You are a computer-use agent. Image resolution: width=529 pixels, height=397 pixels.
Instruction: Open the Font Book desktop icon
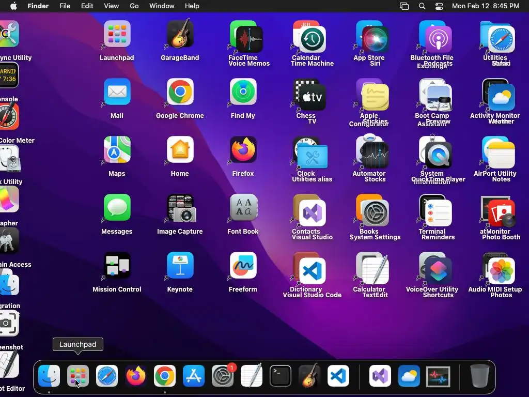coord(243,208)
